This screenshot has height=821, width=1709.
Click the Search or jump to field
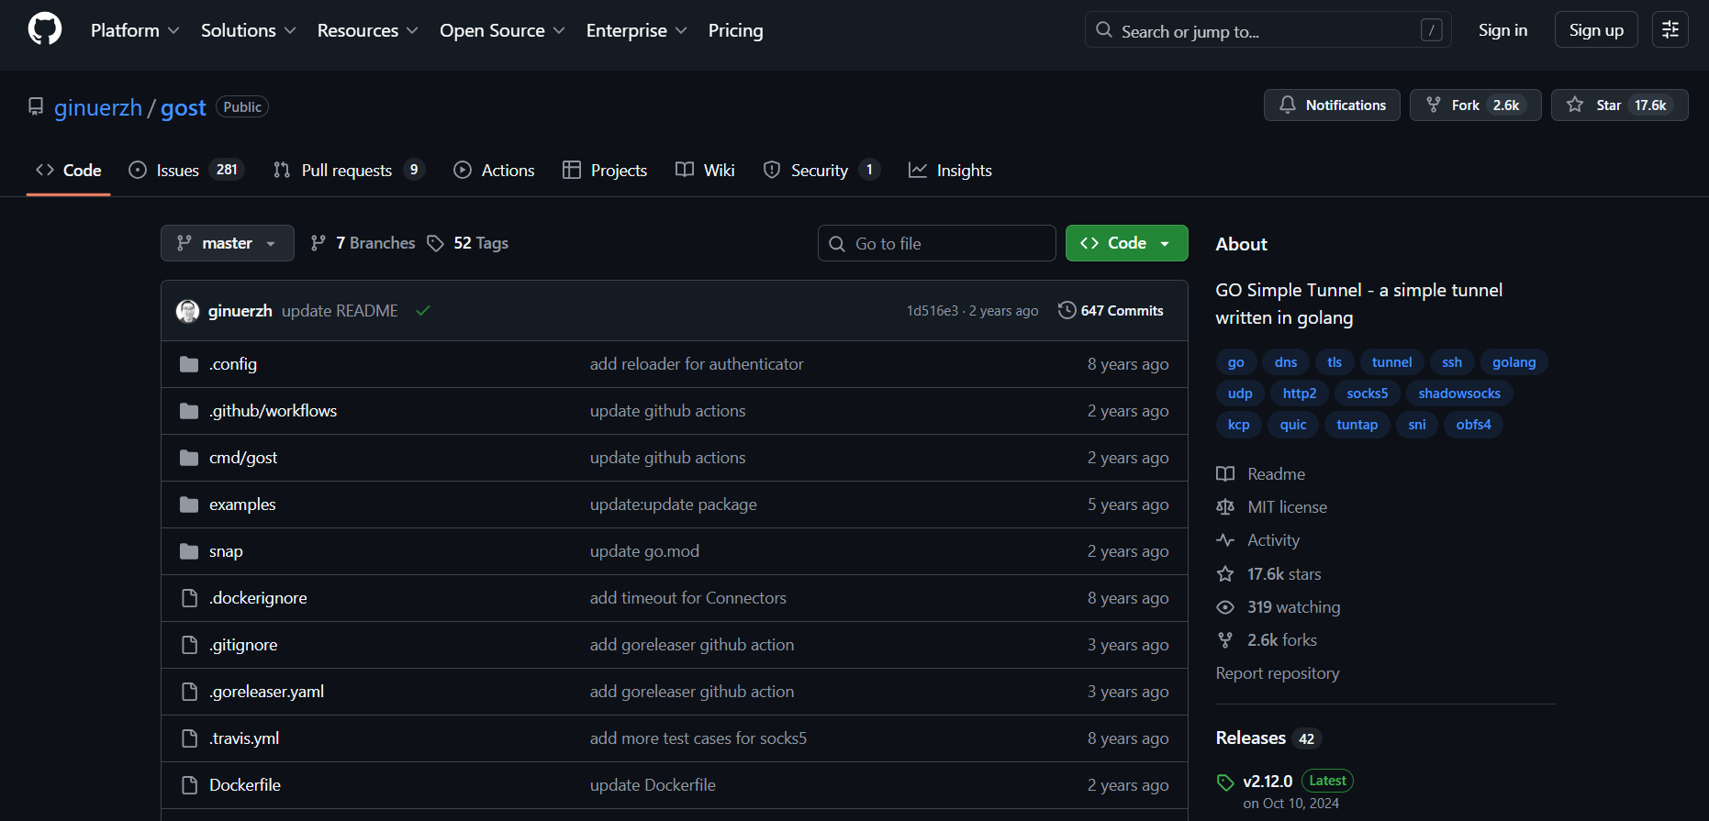pos(1268,29)
